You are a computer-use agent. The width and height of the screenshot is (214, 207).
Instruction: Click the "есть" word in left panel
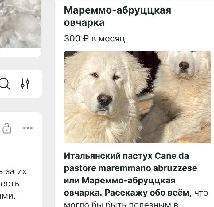10,184
